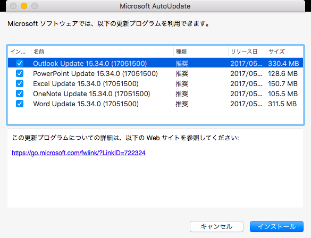311x238 pixels.
Task: Click the 311.5 MB size value
Action: click(282, 104)
